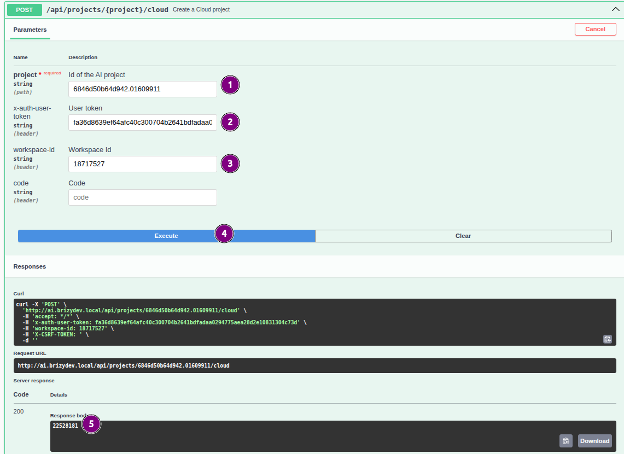Click the curl command code block
Viewport: 624px width, 454px height.
point(315,322)
